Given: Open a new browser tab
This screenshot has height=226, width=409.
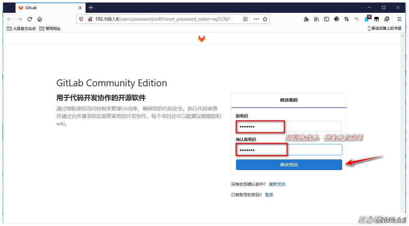Looking at the screenshot, I should tap(91, 8).
